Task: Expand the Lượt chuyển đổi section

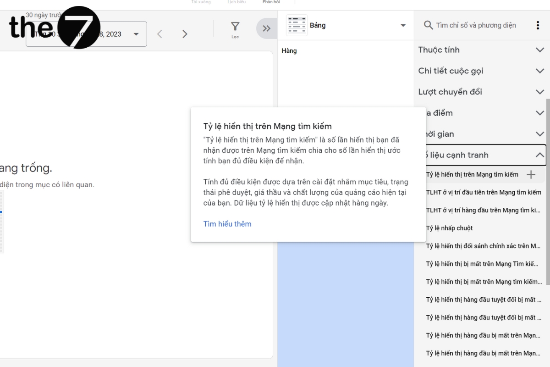Action: [x=539, y=92]
